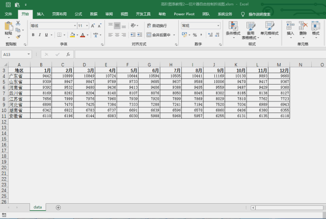Image resolution: width=326 pixels, height=219 pixels.
Task: Switch to the Insert (插入) tab
Action: tap(40, 14)
